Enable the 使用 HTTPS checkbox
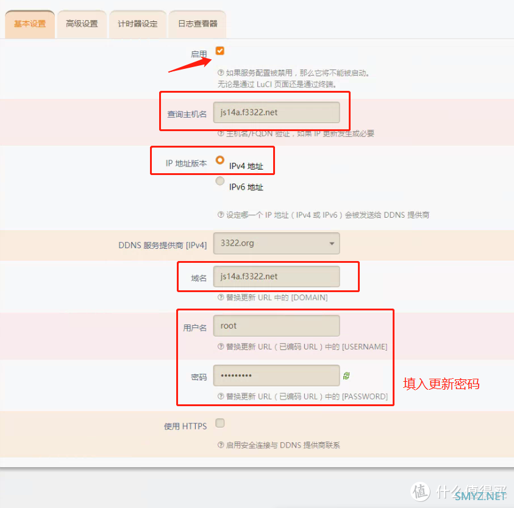 220,423
